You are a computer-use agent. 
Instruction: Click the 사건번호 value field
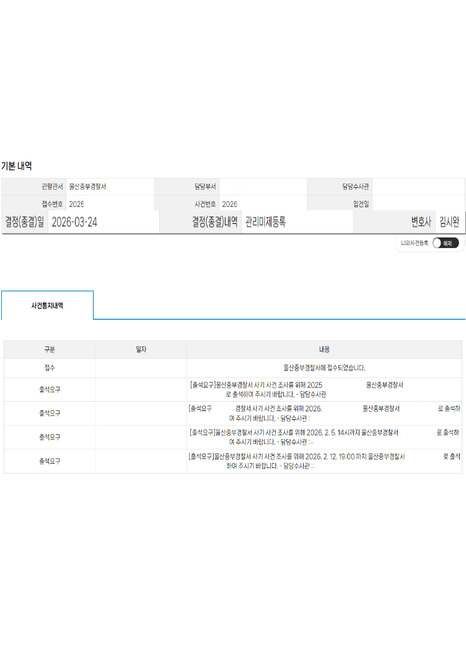pyautogui.click(x=263, y=204)
